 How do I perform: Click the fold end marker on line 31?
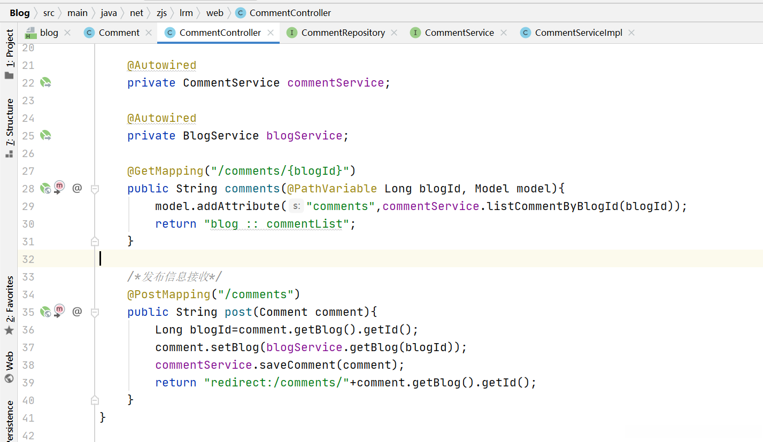coord(95,241)
